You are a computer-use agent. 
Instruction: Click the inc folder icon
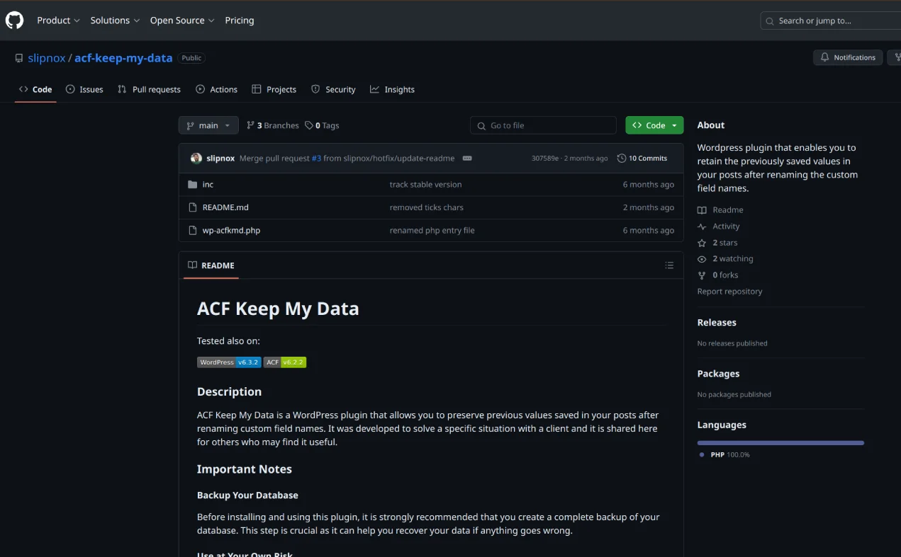(x=192, y=184)
